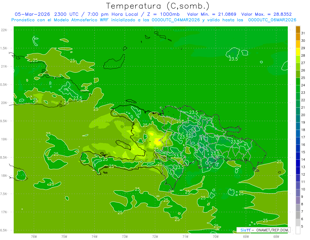The height and width of the screenshot is (240, 310).
Task: Click the '21N' latitude axis label
Action: coord(4,66)
